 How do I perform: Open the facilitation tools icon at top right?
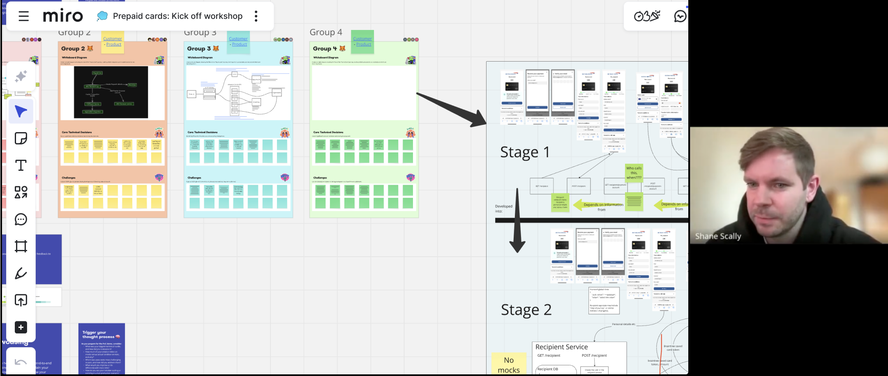click(647, 16)
